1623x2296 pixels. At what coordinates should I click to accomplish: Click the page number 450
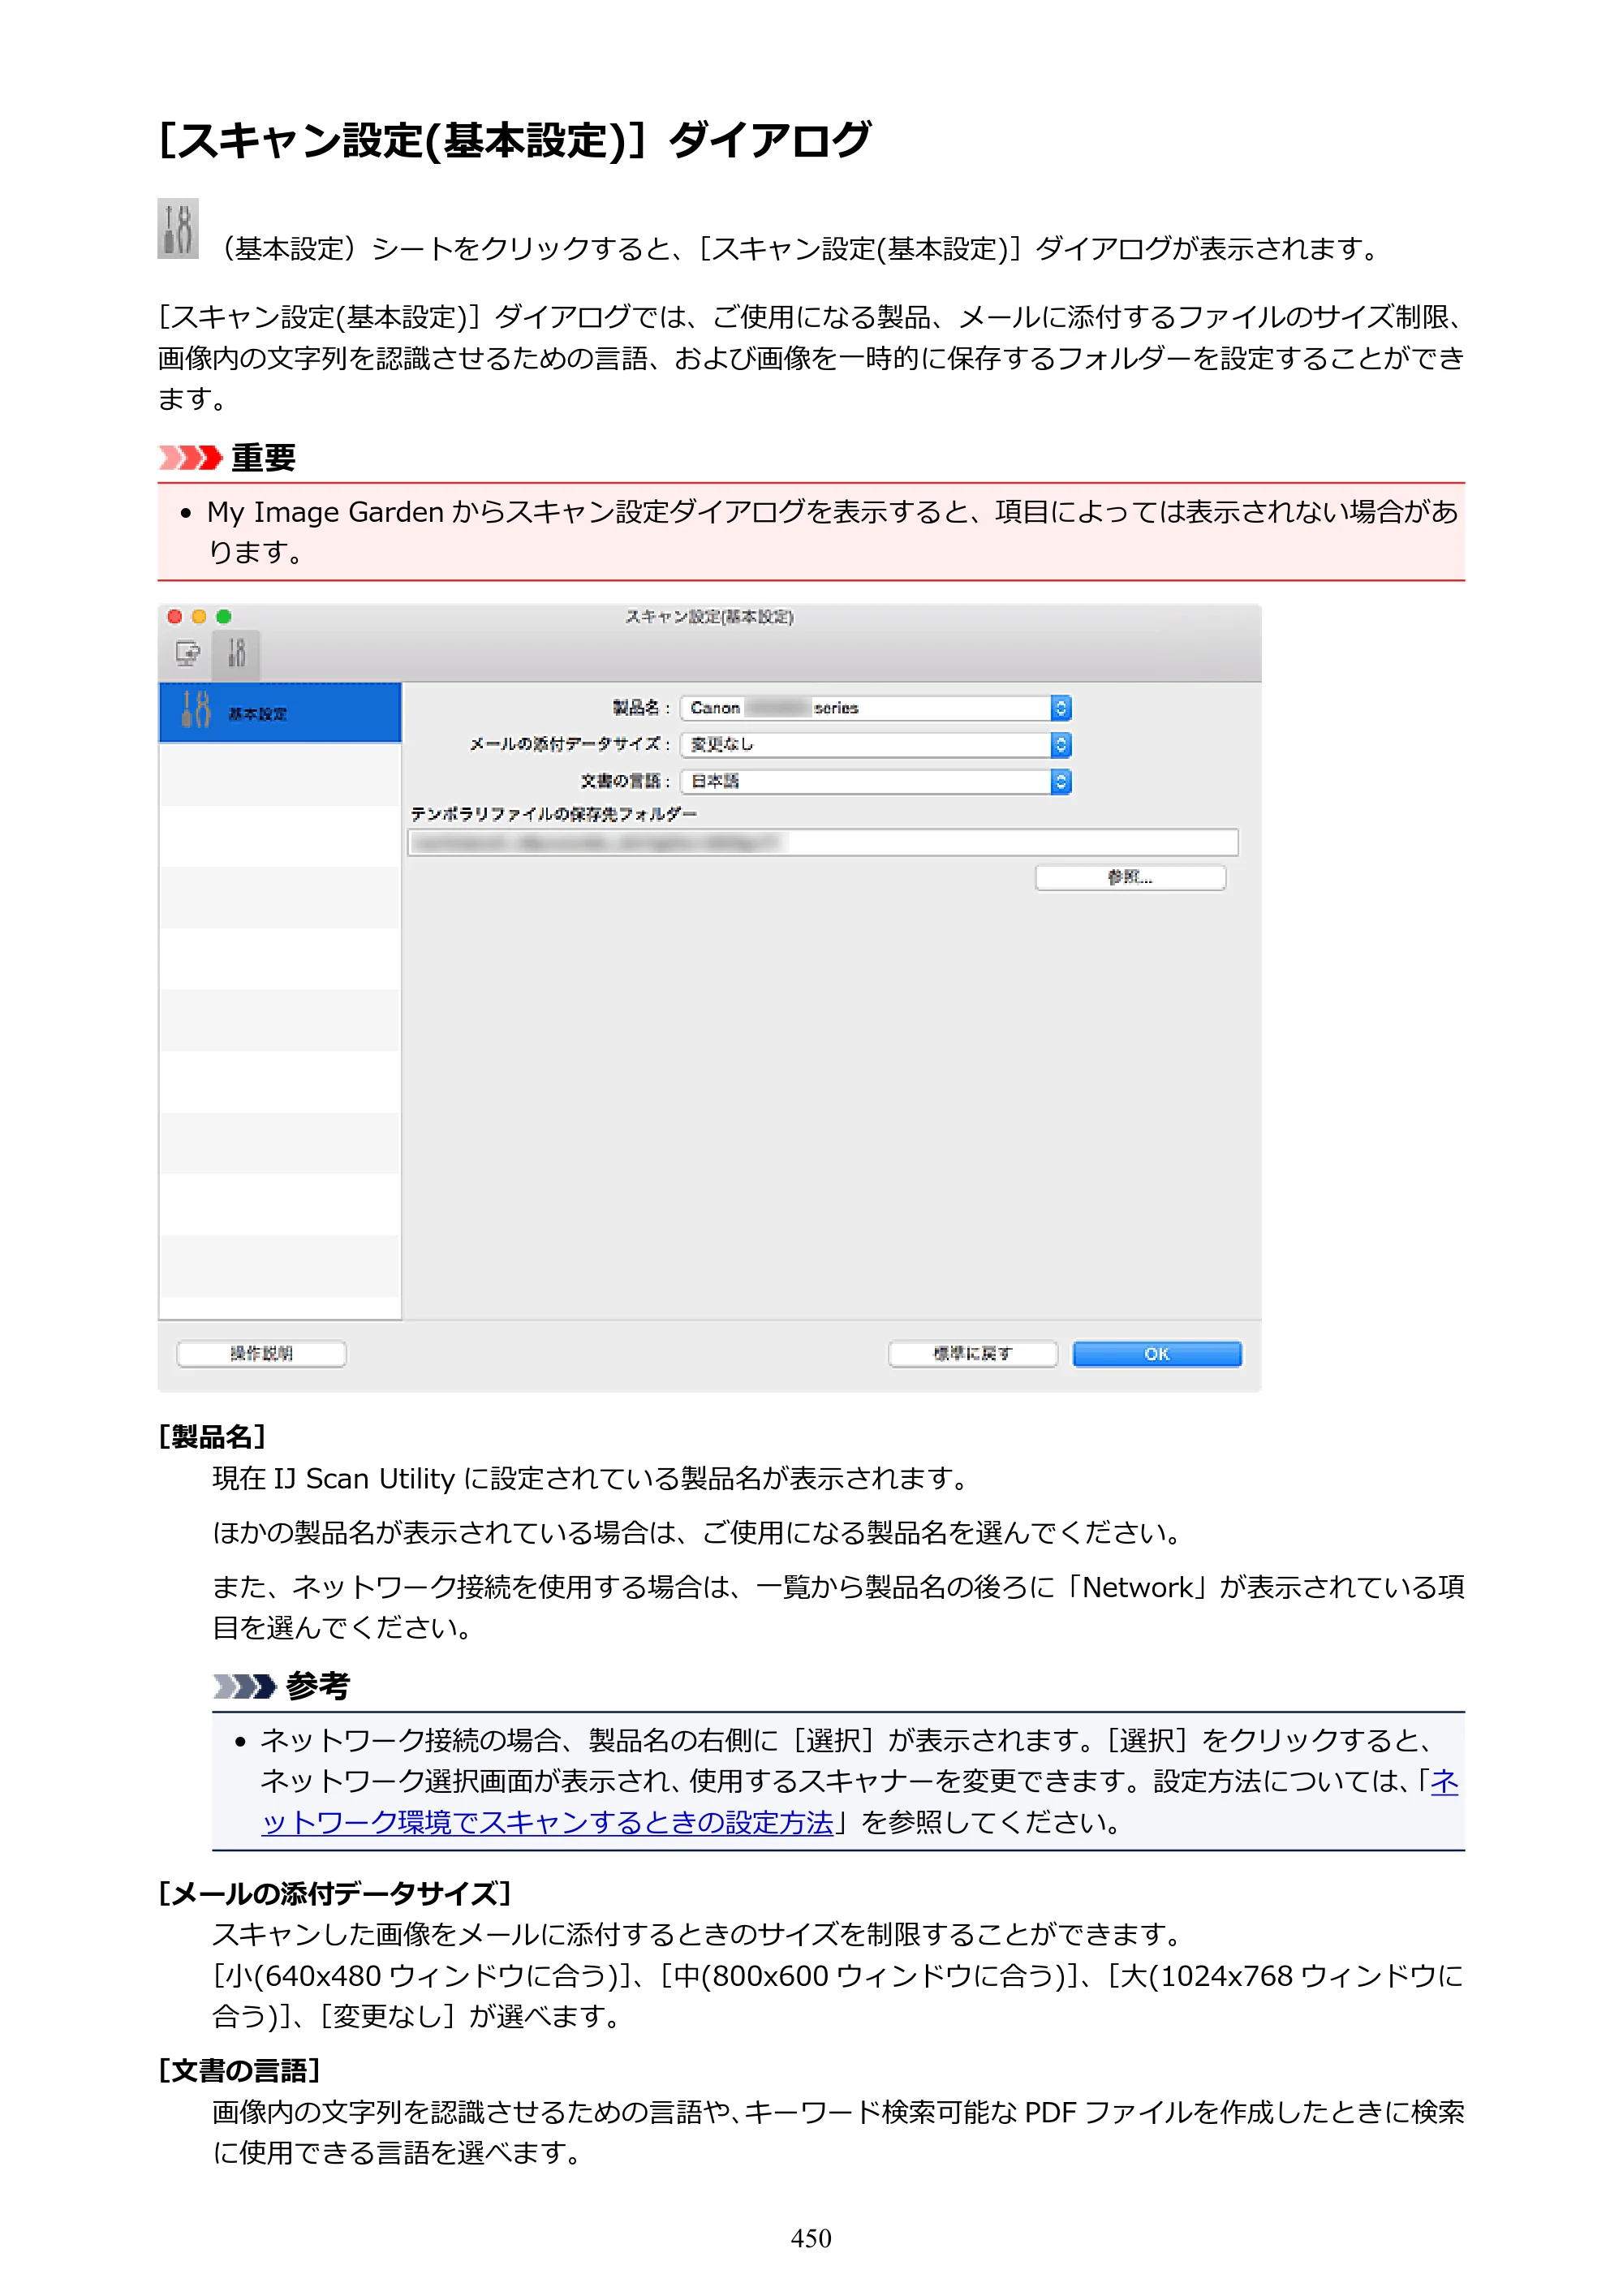click(811, 2239)
